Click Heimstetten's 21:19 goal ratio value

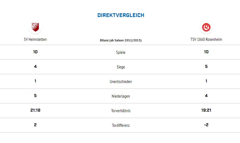click(x=35, y=110)
